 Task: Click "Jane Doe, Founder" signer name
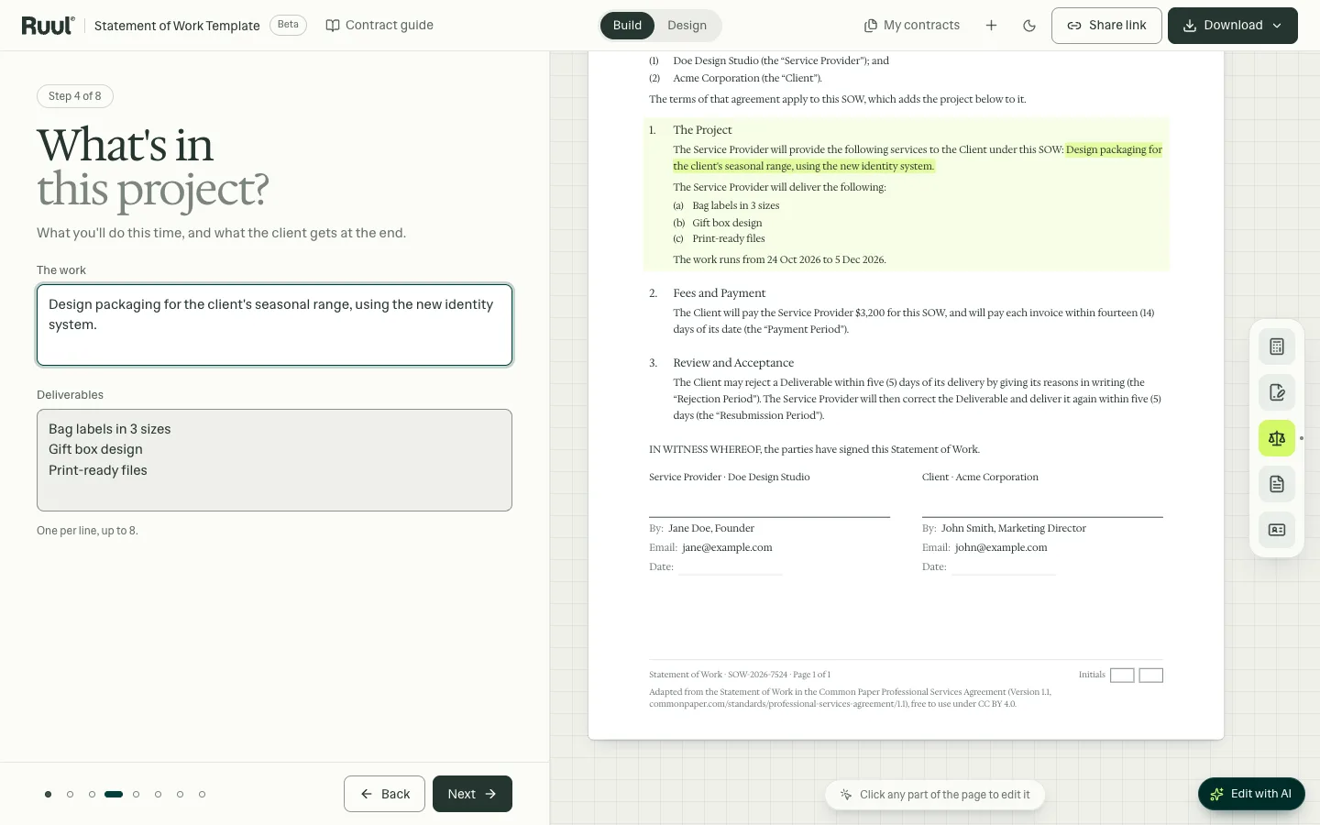tap(711, 528)
